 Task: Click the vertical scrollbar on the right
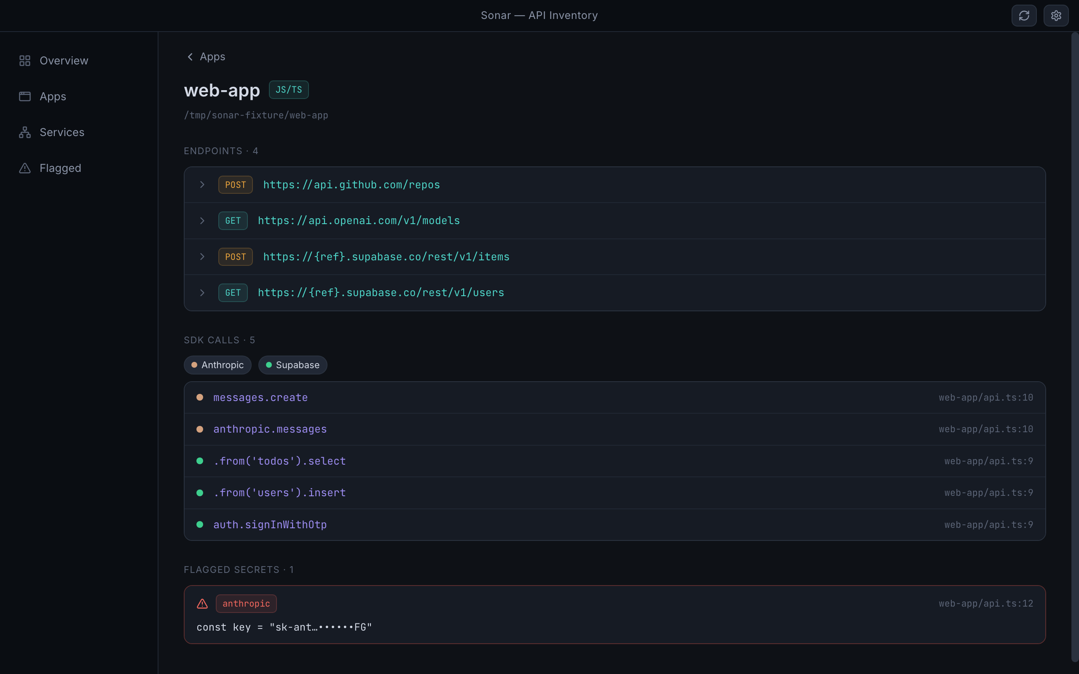[x=1074, y=347]
